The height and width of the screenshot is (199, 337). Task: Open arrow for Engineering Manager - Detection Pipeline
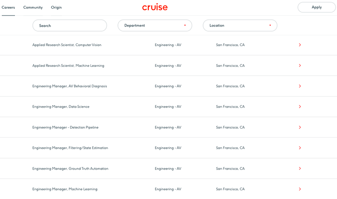pyautogui.click(x=300, y=127)
